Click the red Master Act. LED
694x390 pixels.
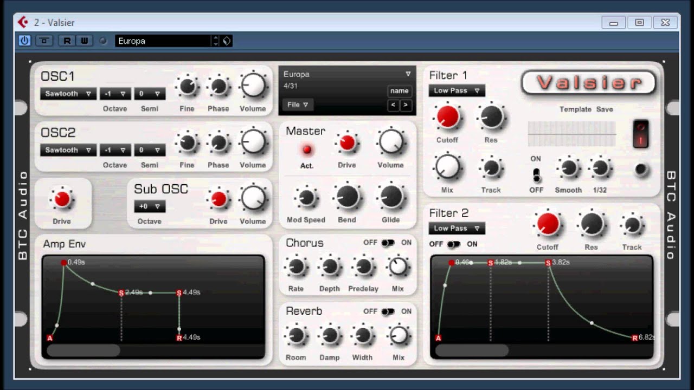tap(307, 149)
